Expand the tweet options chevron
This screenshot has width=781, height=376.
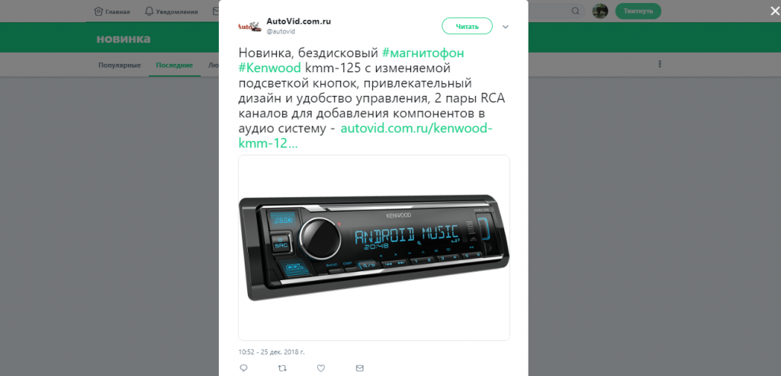506,27
